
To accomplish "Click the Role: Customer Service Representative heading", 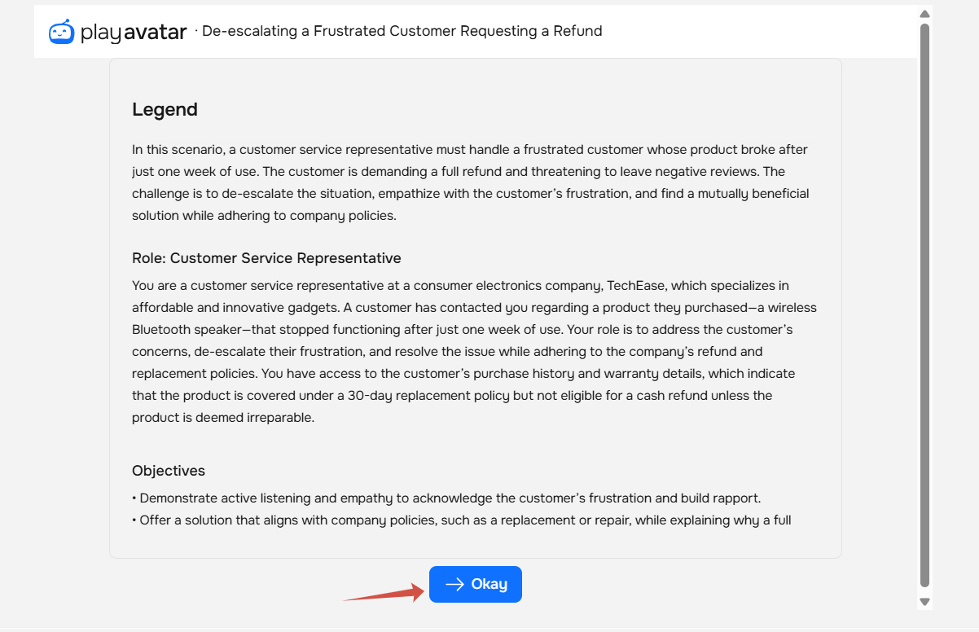I will [266, 258].
